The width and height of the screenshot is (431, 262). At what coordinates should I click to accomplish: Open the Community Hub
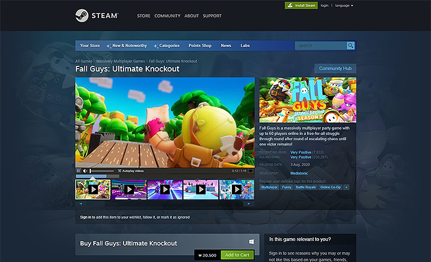[x=335, y=68]
